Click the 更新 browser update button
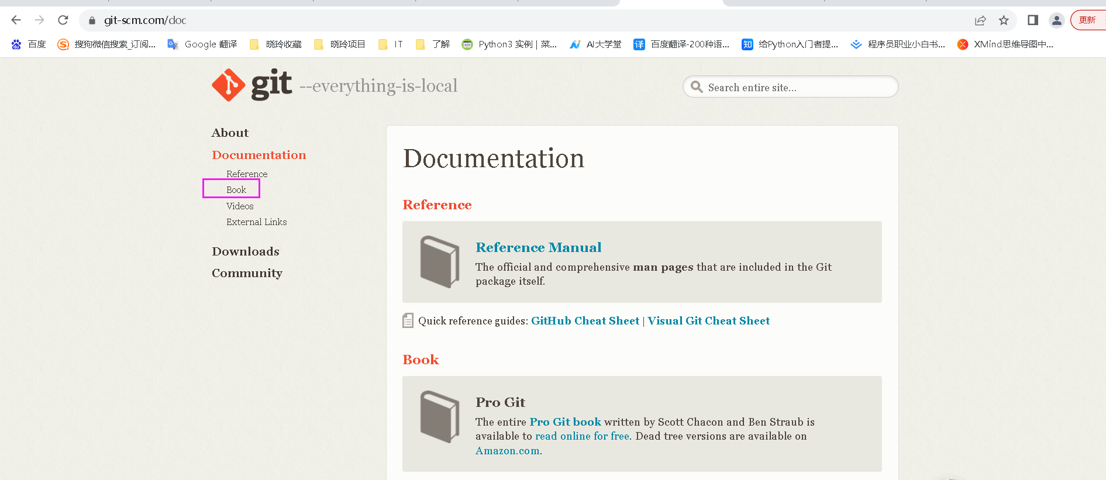This screenshot has height=480, width=1106. tap(1088, 20)
